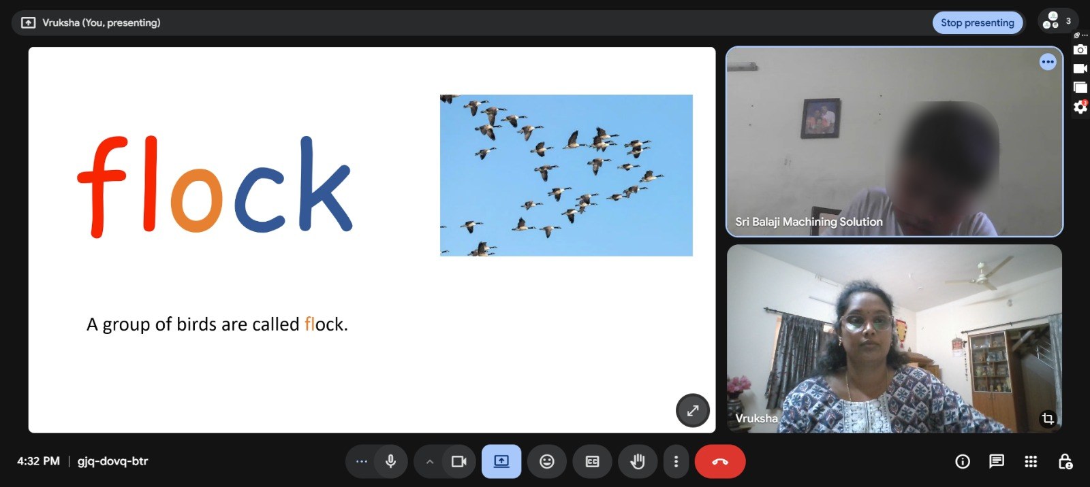The width and height of the screenshot is (1090, 487).
Task: Mute the microphone
Action: pos(390,462)
